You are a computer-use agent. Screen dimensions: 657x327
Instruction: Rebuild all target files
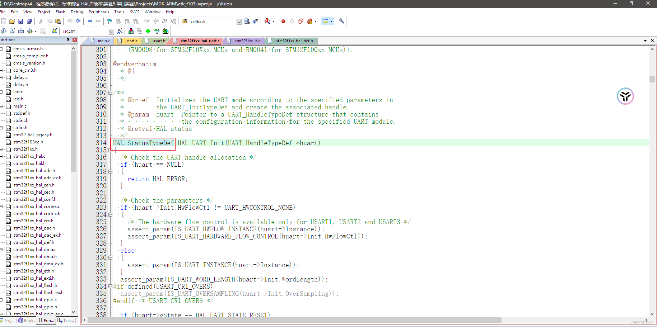point(21,31)
